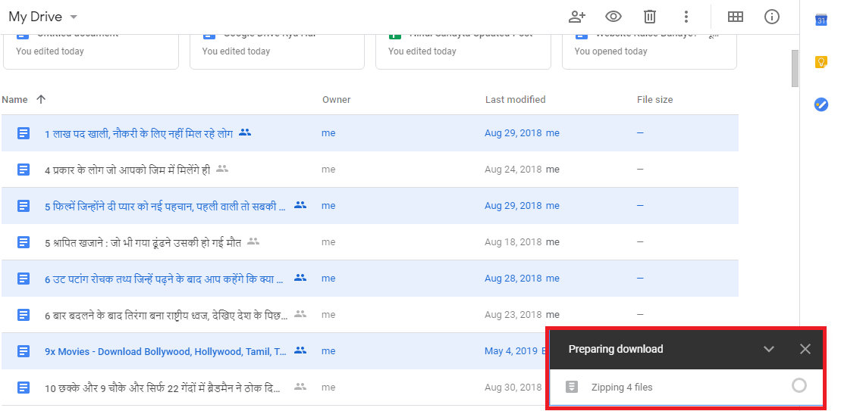The image size is (841, 411).
Task: Open Google Tasks in side panel
Action: 821,104
